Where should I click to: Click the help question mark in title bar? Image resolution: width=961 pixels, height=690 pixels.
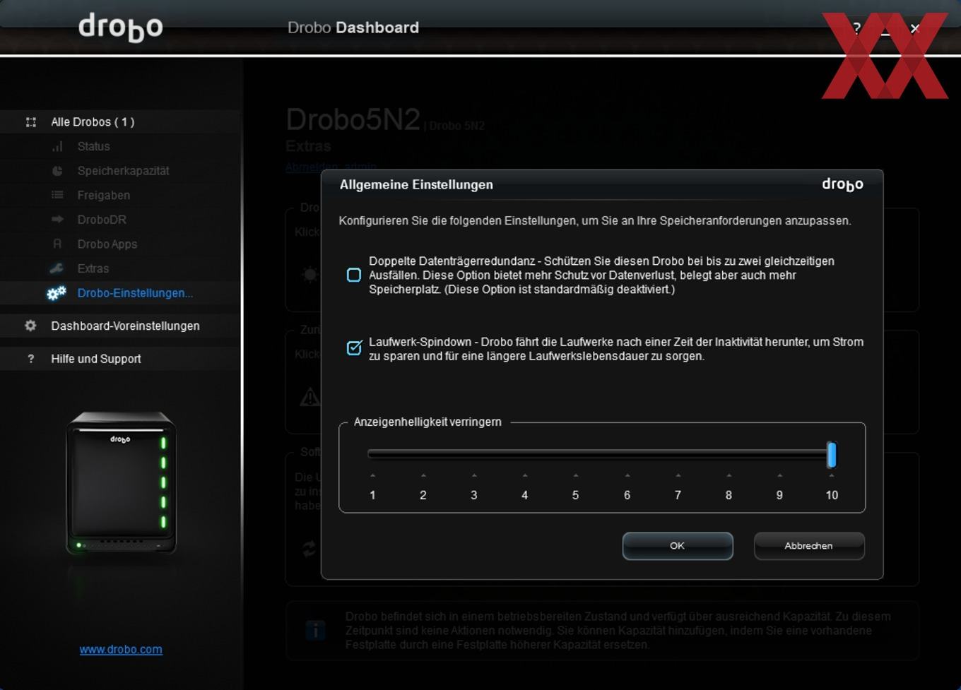[856, 28]
